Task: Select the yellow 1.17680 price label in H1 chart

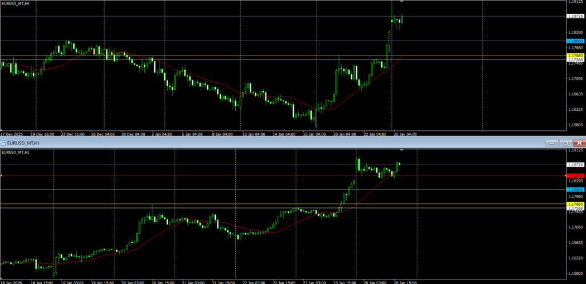Action: coord(575,204)
